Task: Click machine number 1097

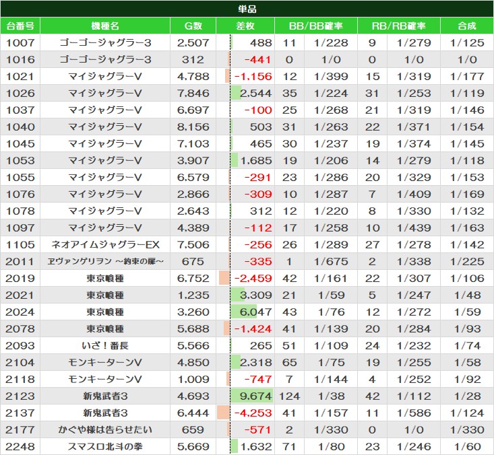Action: point(20,228)
